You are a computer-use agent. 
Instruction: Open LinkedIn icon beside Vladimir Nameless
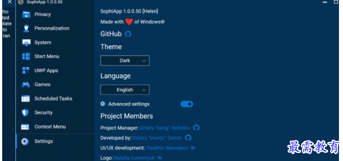pyautogui.click(x=193, y=148)
